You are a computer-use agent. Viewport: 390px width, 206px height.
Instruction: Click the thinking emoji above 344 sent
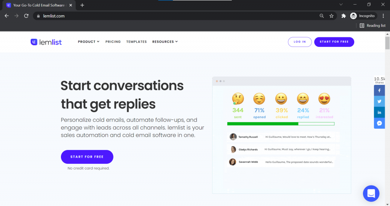pos(238,99)
